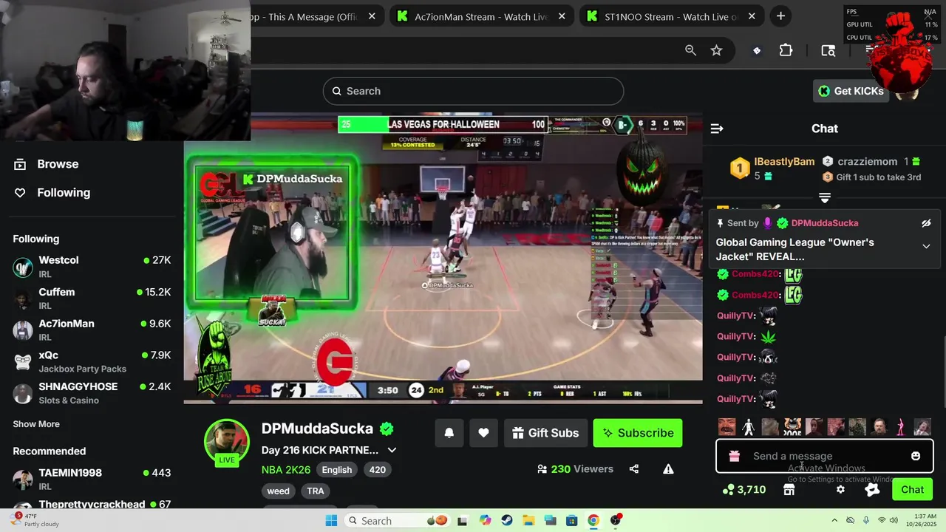Expand the pinned Owner's Jacket message

(926, 247)
